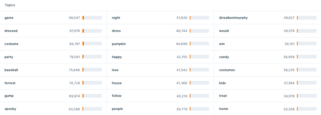Click the bar beside 'costumes' topic

[307, 70]
